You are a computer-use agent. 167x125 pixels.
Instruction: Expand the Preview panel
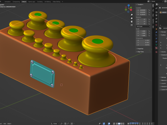163,32
